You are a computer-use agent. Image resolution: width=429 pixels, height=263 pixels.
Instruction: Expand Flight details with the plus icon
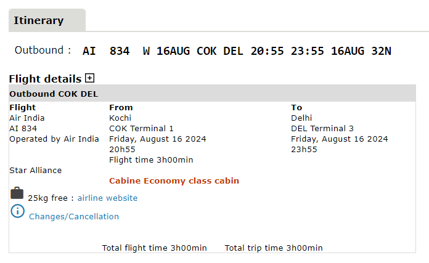coord(90,78)
